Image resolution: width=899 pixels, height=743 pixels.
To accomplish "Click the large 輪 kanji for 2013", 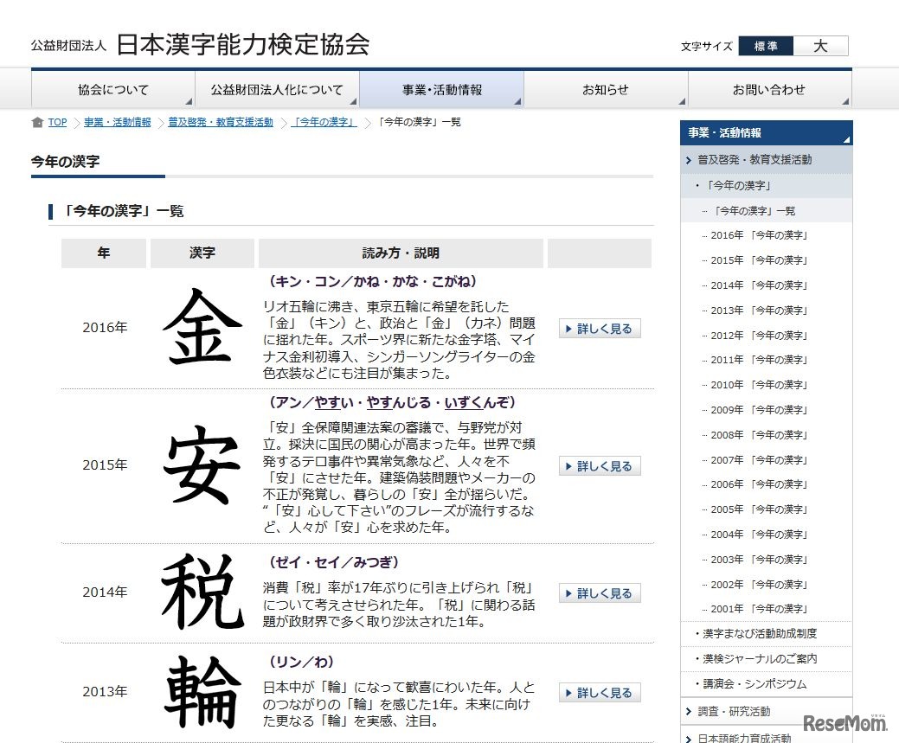I will (x=202, y=692).
